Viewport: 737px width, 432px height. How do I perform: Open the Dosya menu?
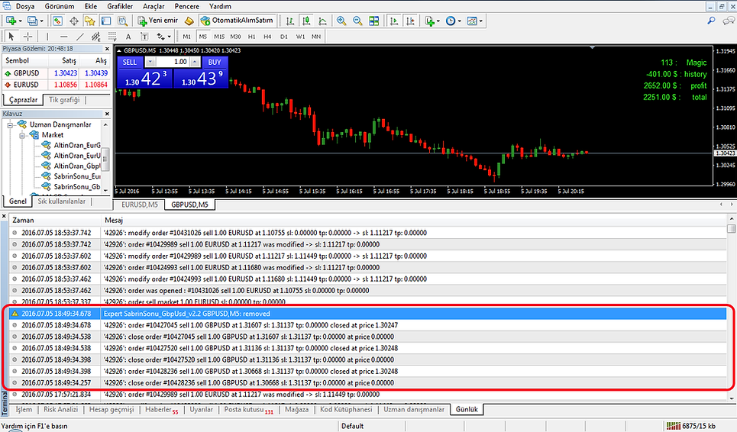(25, 6)
